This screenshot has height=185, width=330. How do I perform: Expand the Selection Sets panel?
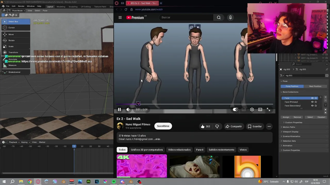point(289,141)
